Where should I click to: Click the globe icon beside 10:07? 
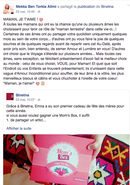coord(39,100)
